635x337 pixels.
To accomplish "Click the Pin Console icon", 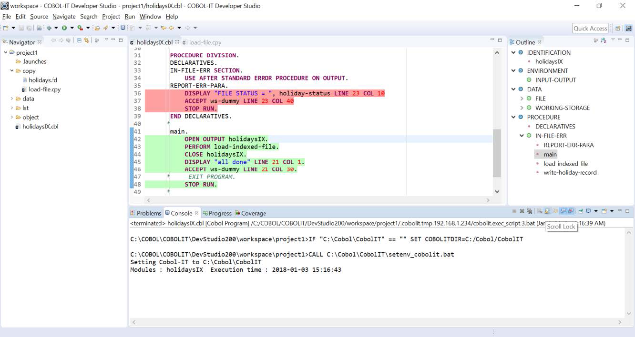I will coord(581,211).
